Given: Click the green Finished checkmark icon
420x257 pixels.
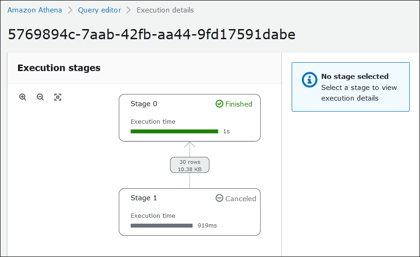Looking at the screenshot, I should tap(220, 104).
